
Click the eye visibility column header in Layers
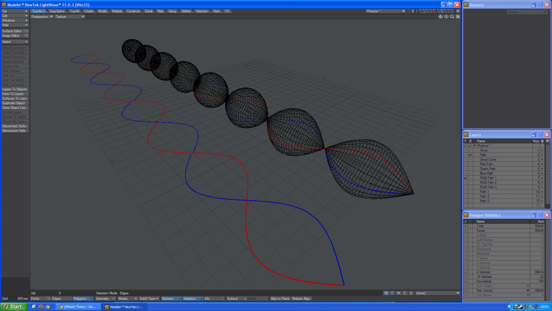pyautogui.click(x=542, y=141)
